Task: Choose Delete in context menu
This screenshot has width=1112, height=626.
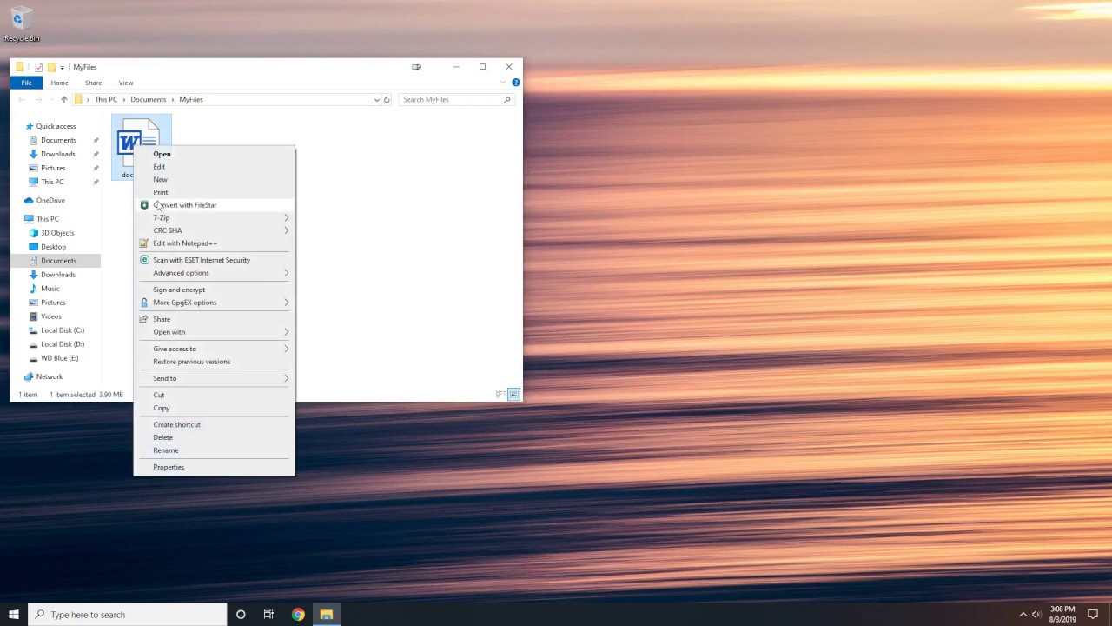Action: (x=214, y=437)
